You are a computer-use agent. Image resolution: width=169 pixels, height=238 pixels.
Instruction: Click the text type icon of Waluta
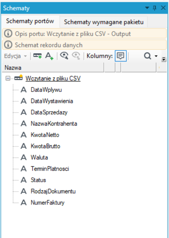tap(23, 158)
